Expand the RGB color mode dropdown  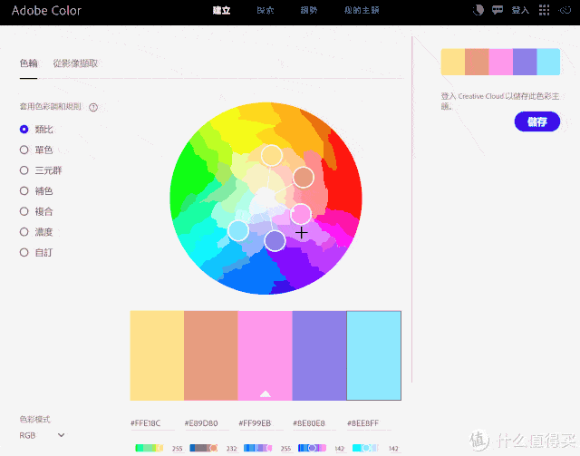(43, 435)
